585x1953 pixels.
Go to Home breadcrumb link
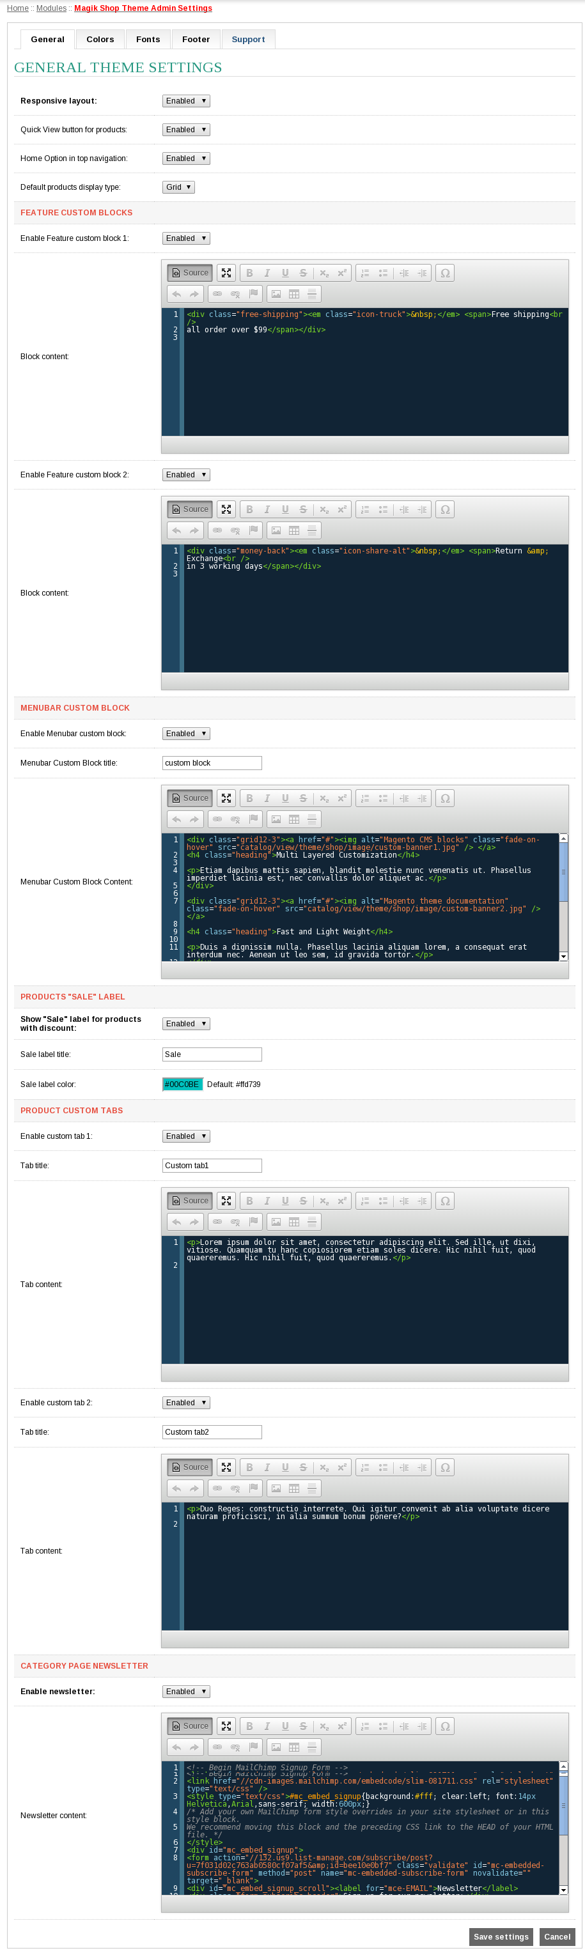tap(17, 8)
